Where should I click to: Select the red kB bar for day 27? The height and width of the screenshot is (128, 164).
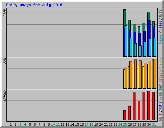(134, 107)
